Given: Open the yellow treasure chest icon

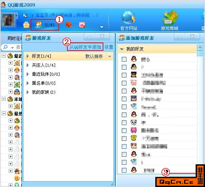Looking at the screenshot, I should [x=26, y=25].
